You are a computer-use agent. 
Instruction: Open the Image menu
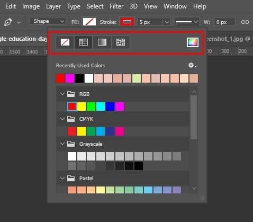31,6
